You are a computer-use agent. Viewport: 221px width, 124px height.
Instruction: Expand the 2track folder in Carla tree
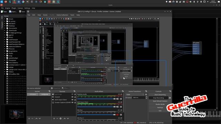coord(5,19)
